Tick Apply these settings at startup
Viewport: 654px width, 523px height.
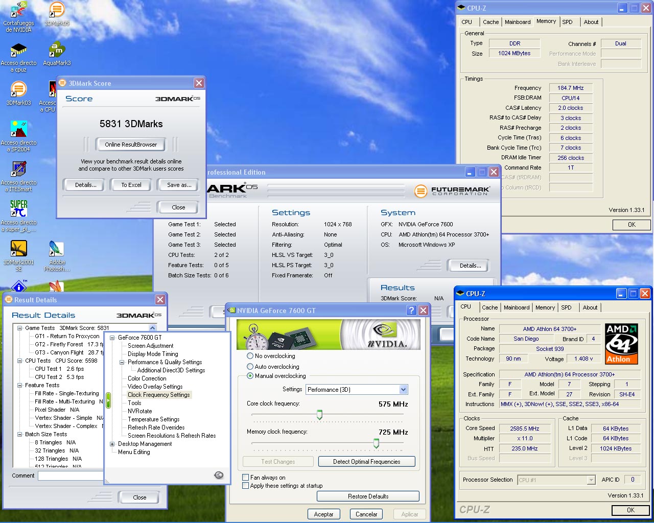tap(246, 486)
